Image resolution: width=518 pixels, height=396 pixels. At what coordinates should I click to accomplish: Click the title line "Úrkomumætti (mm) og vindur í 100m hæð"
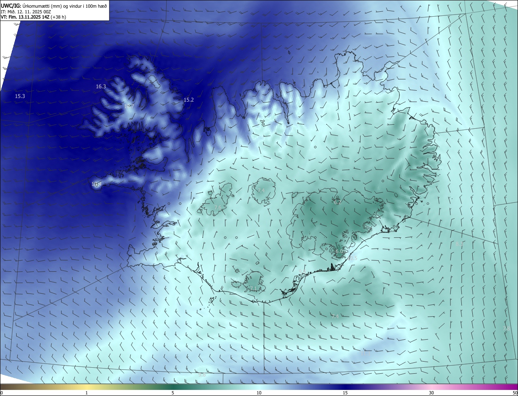coord(65,6)
